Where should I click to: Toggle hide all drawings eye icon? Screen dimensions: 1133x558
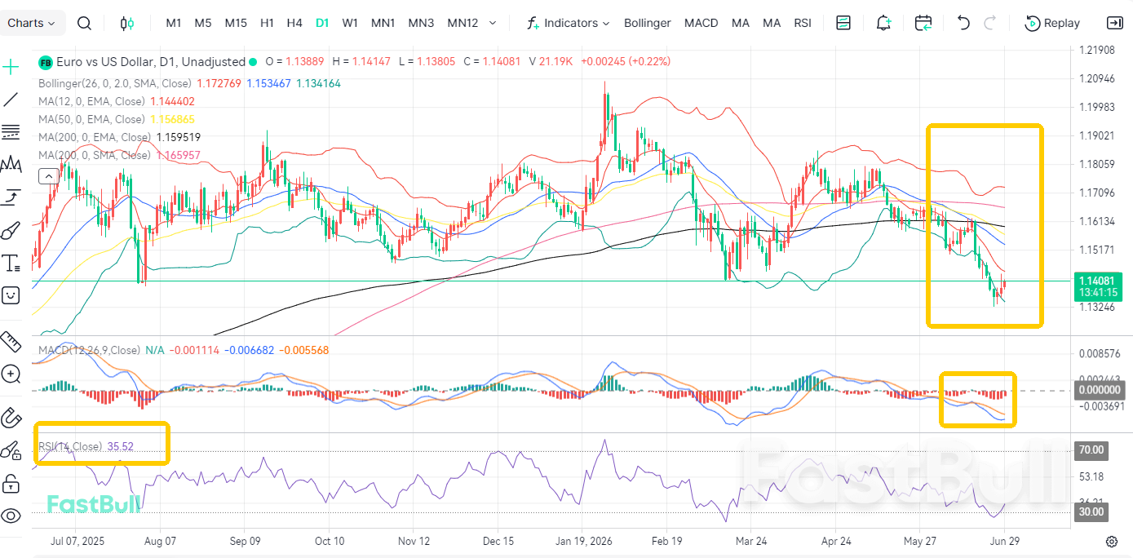[x=11, y=516]
